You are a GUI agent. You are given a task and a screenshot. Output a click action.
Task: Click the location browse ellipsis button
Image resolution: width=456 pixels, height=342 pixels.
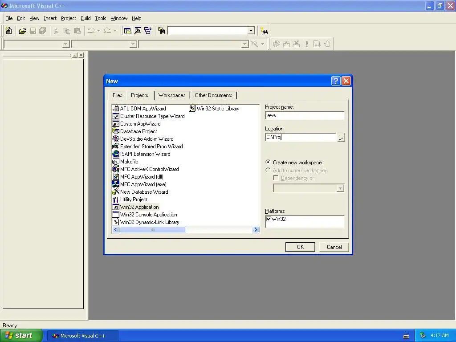point(341,137)
